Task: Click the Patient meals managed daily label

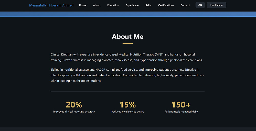Action: (181, 112)
